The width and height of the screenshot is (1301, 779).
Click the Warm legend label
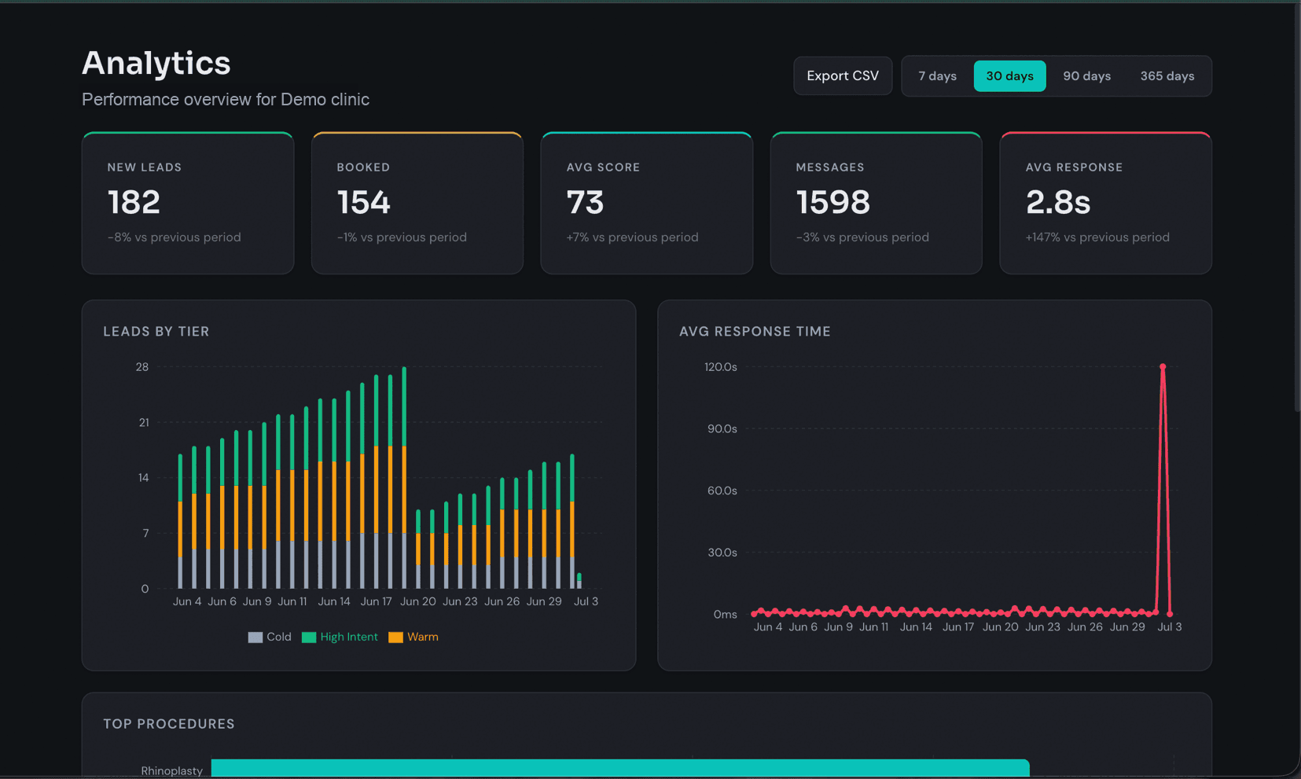pos(423,638)
